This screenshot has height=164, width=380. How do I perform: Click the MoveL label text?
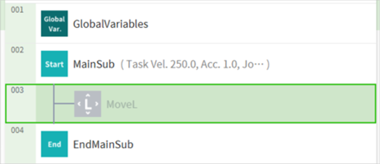[122, 104]
